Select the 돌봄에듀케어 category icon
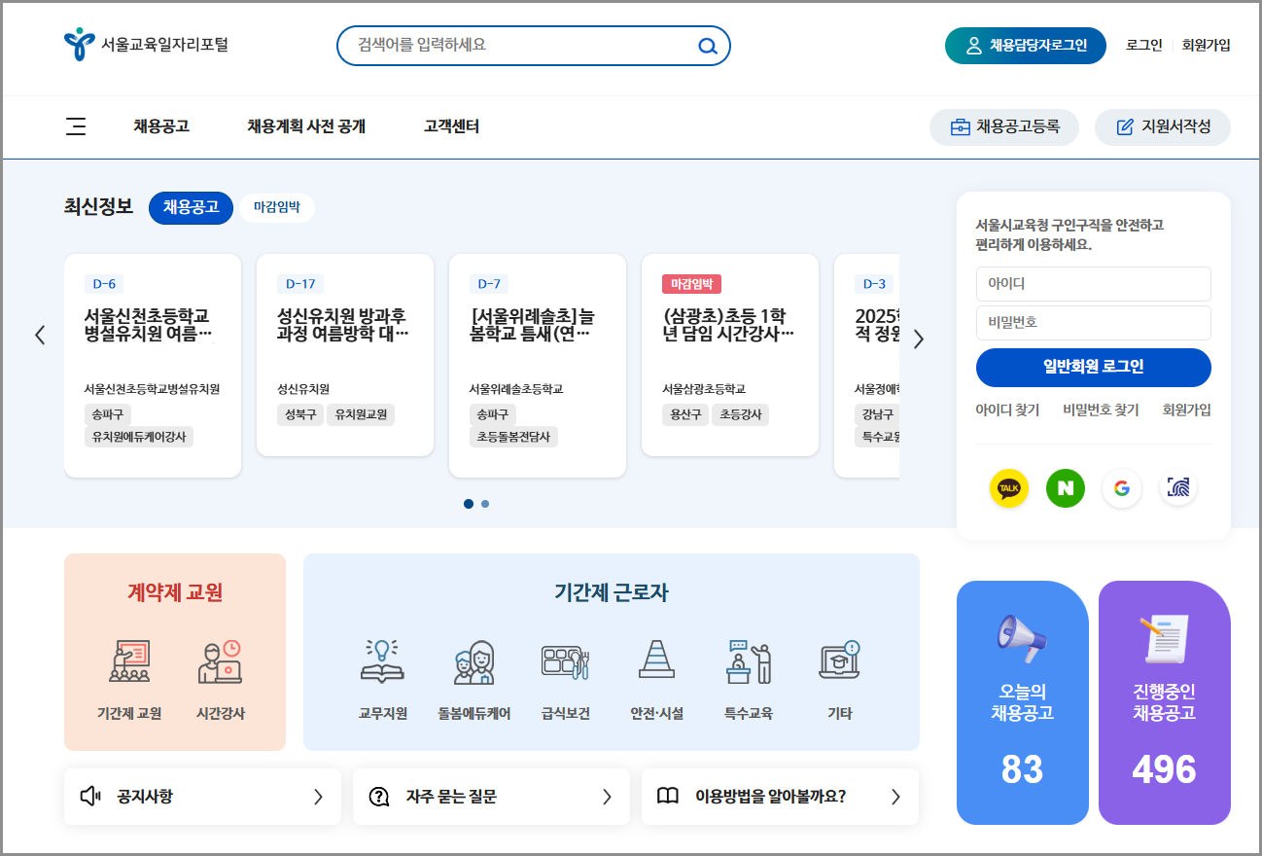Viewport: 1262px width, 856px height. coord(473,660)
